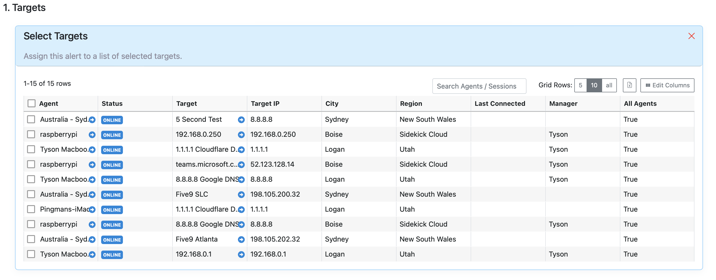Sort by Target IP column header

[265, 104]
